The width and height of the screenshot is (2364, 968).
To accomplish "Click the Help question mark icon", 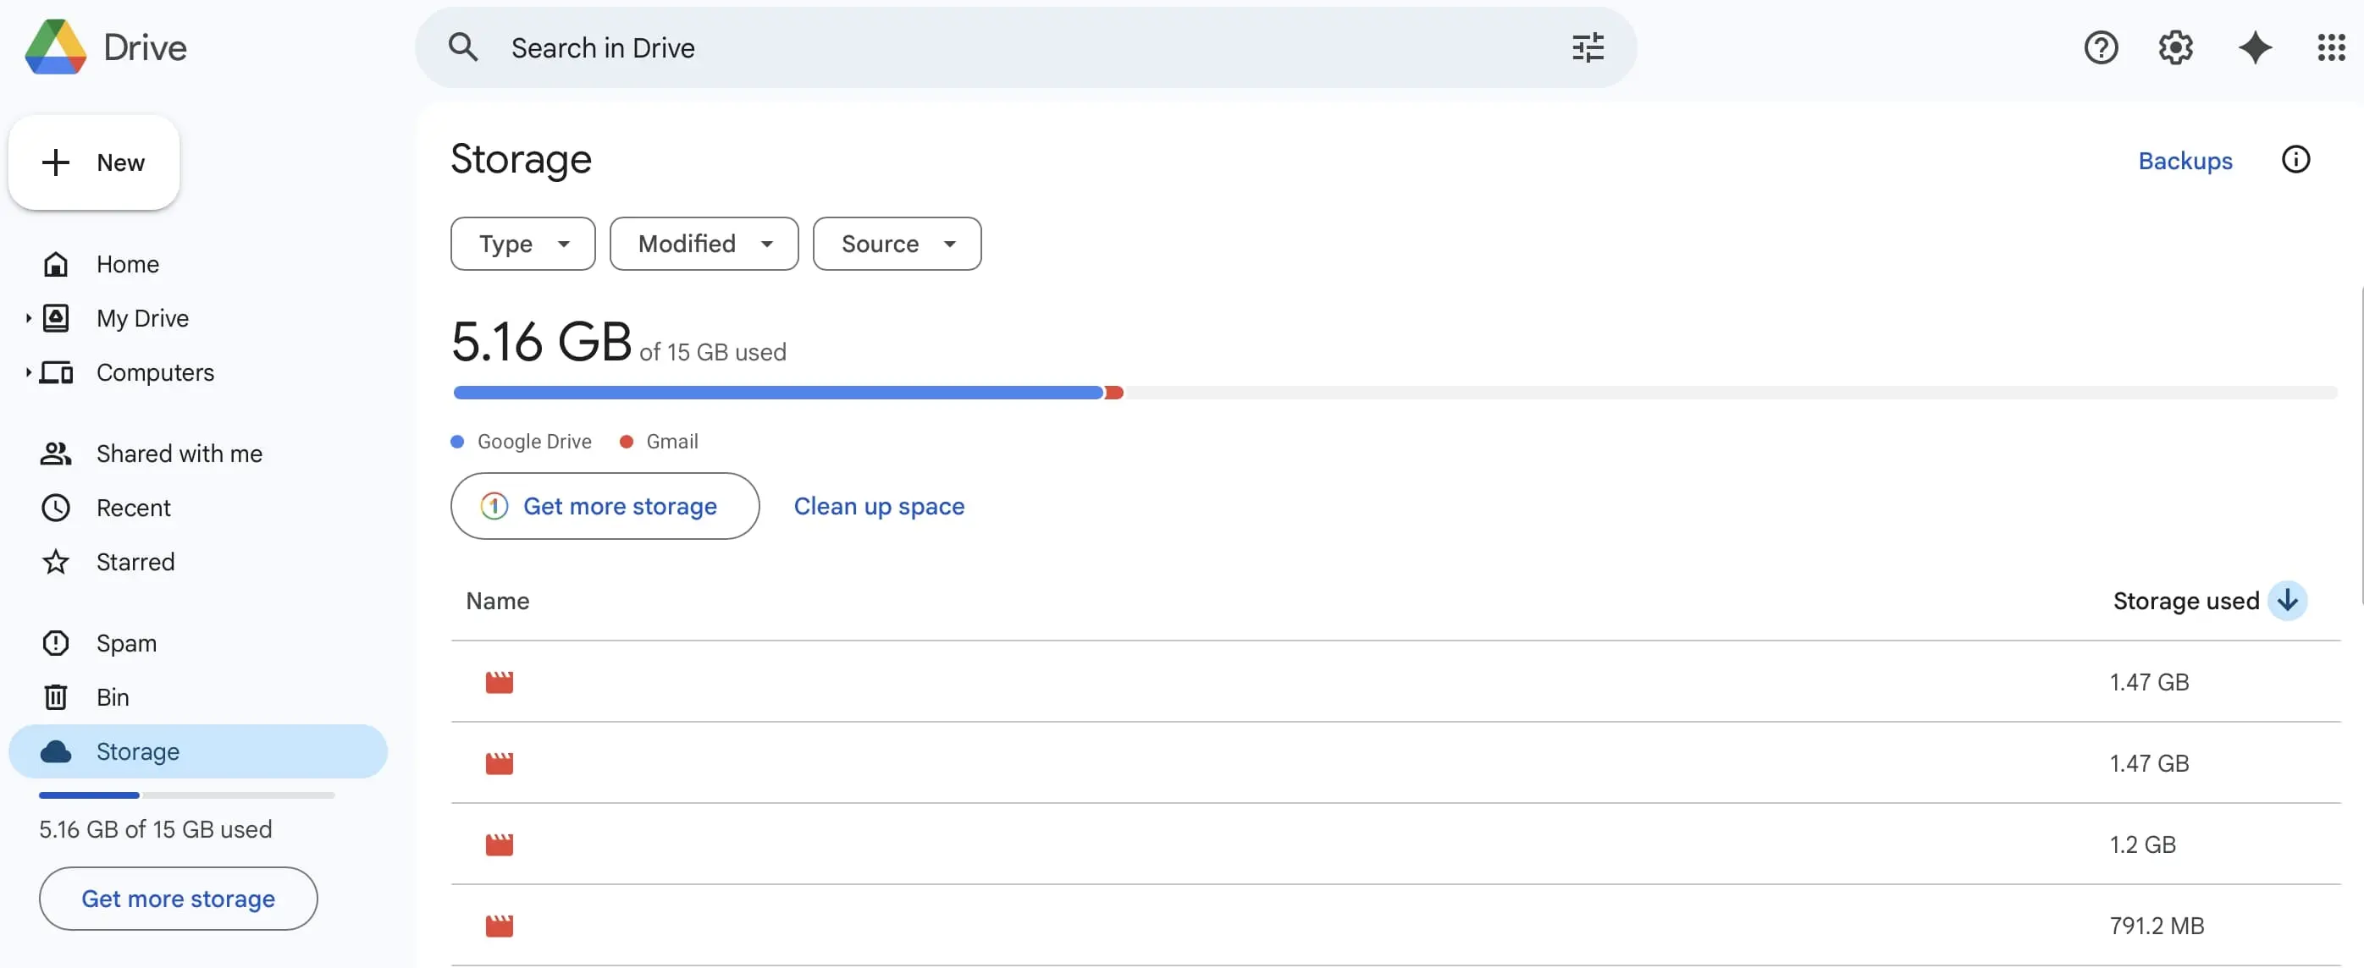I will click(x=2101, y=47).
